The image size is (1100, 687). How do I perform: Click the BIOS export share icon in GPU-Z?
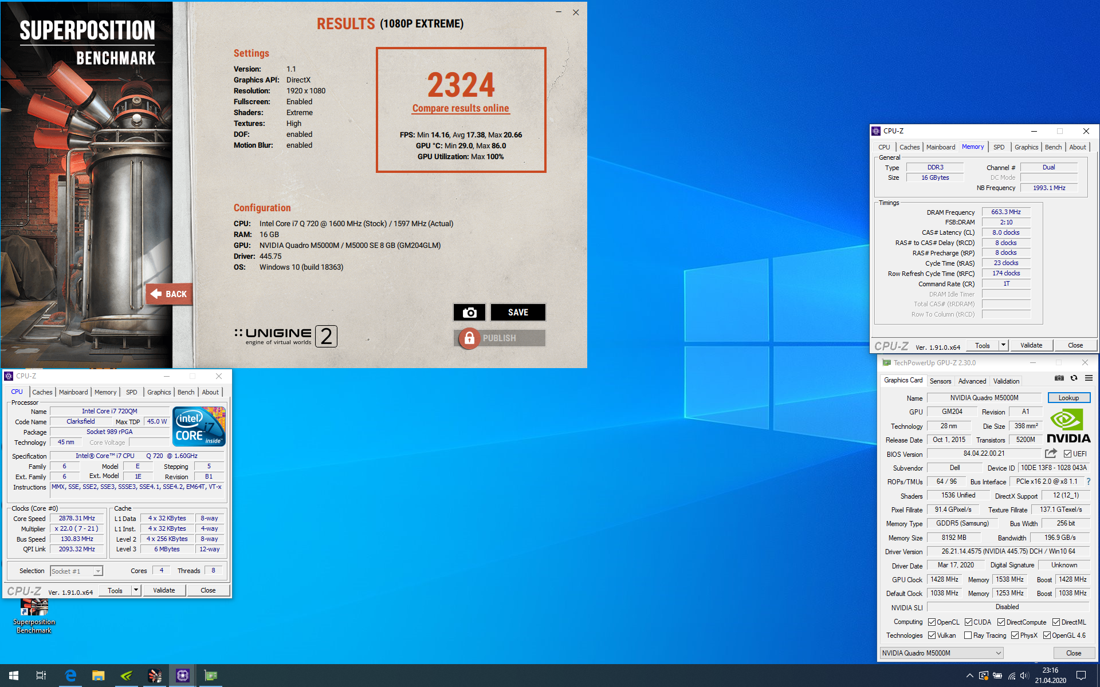pyautogui.click(x=1051, y=453)
